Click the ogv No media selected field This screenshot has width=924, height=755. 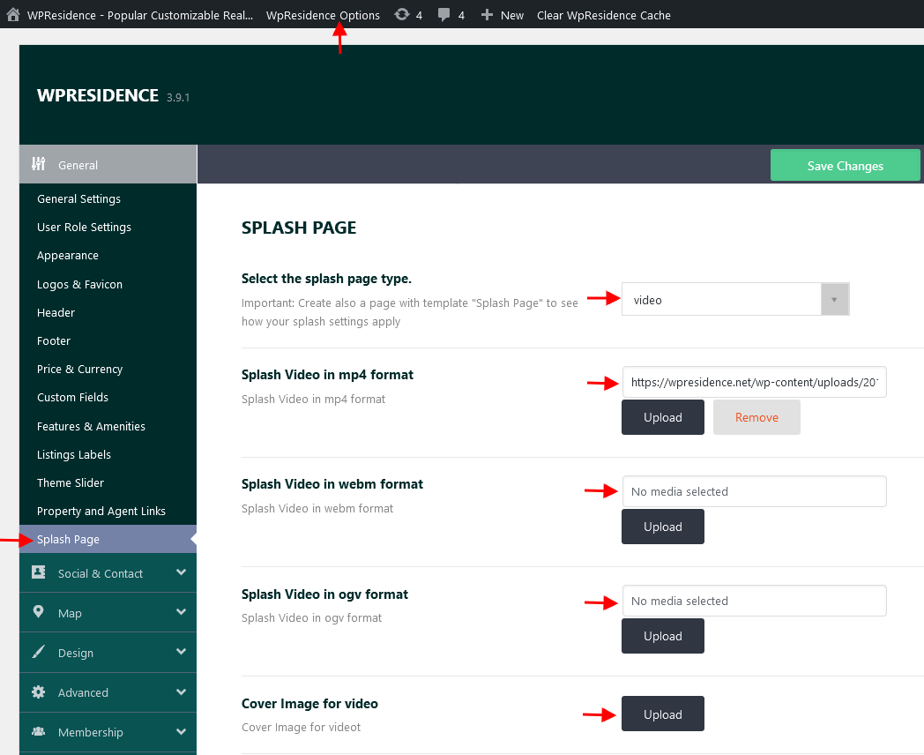tap(755, 601)
